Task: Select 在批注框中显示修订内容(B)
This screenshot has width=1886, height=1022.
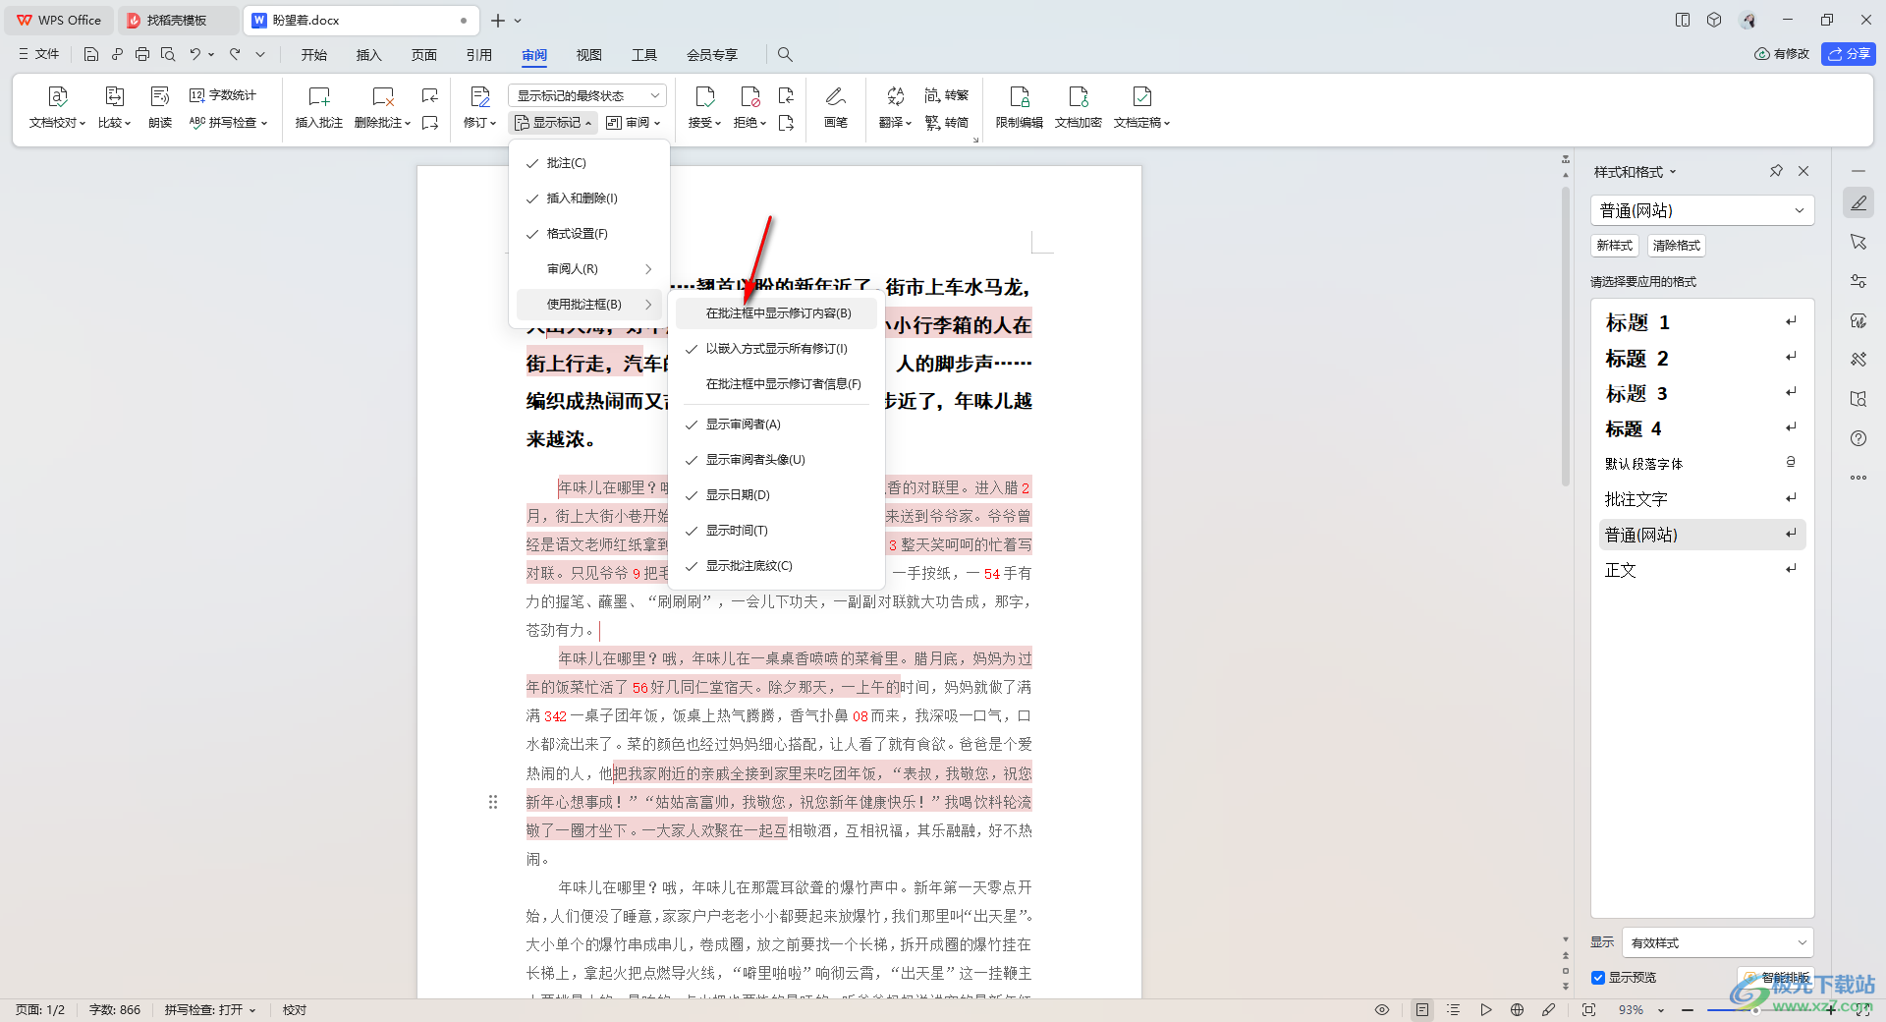Action: point(777,313)
